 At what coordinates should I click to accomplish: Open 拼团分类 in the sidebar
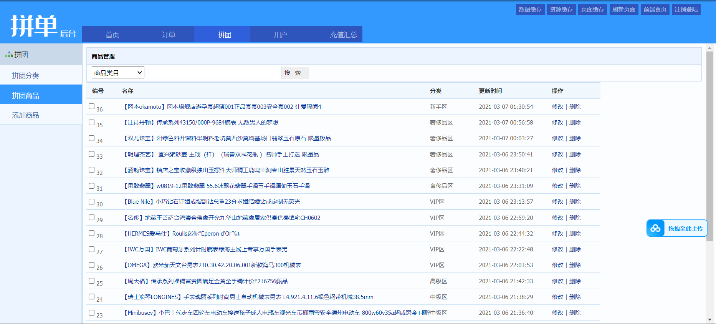41,75
